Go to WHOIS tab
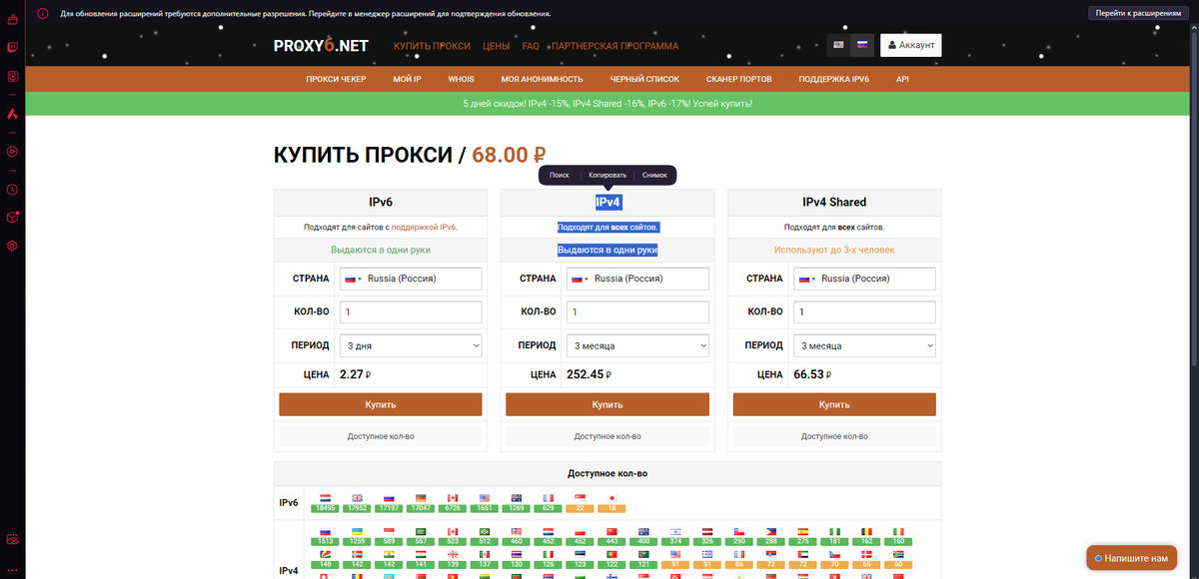 tap(462, 79)
